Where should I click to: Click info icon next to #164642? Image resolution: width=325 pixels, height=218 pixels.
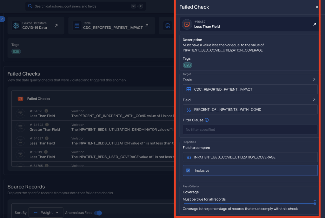pyautogui.click(x=46, y=125)
